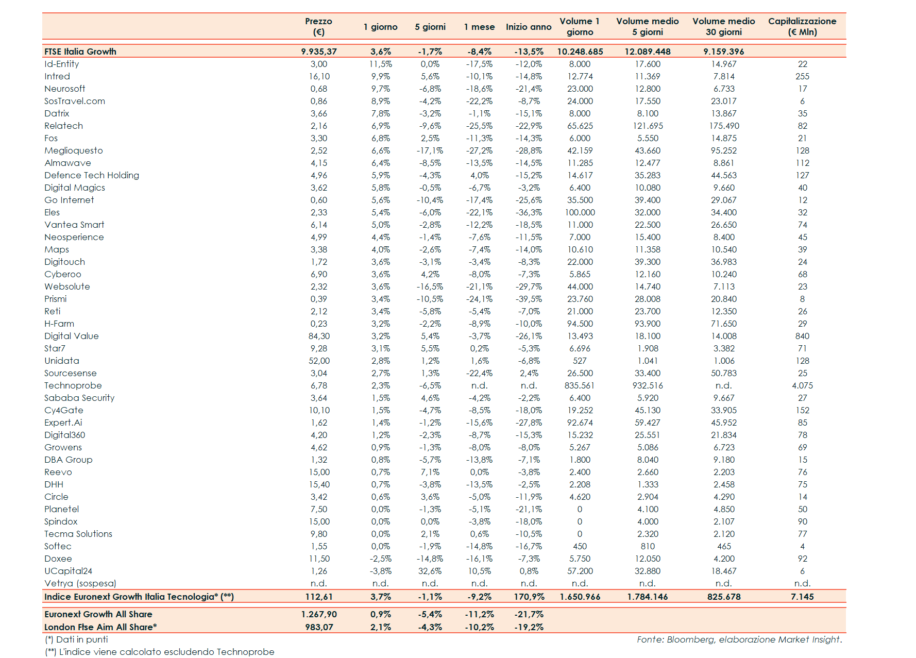Click the "Cy4Gate" row label
This screenshot has height=658, width=916.
point(64,410)
